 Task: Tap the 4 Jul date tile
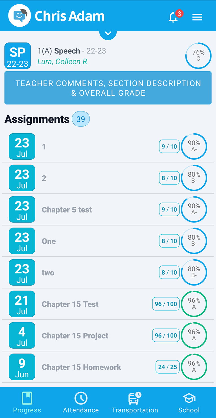click(22, 336)
